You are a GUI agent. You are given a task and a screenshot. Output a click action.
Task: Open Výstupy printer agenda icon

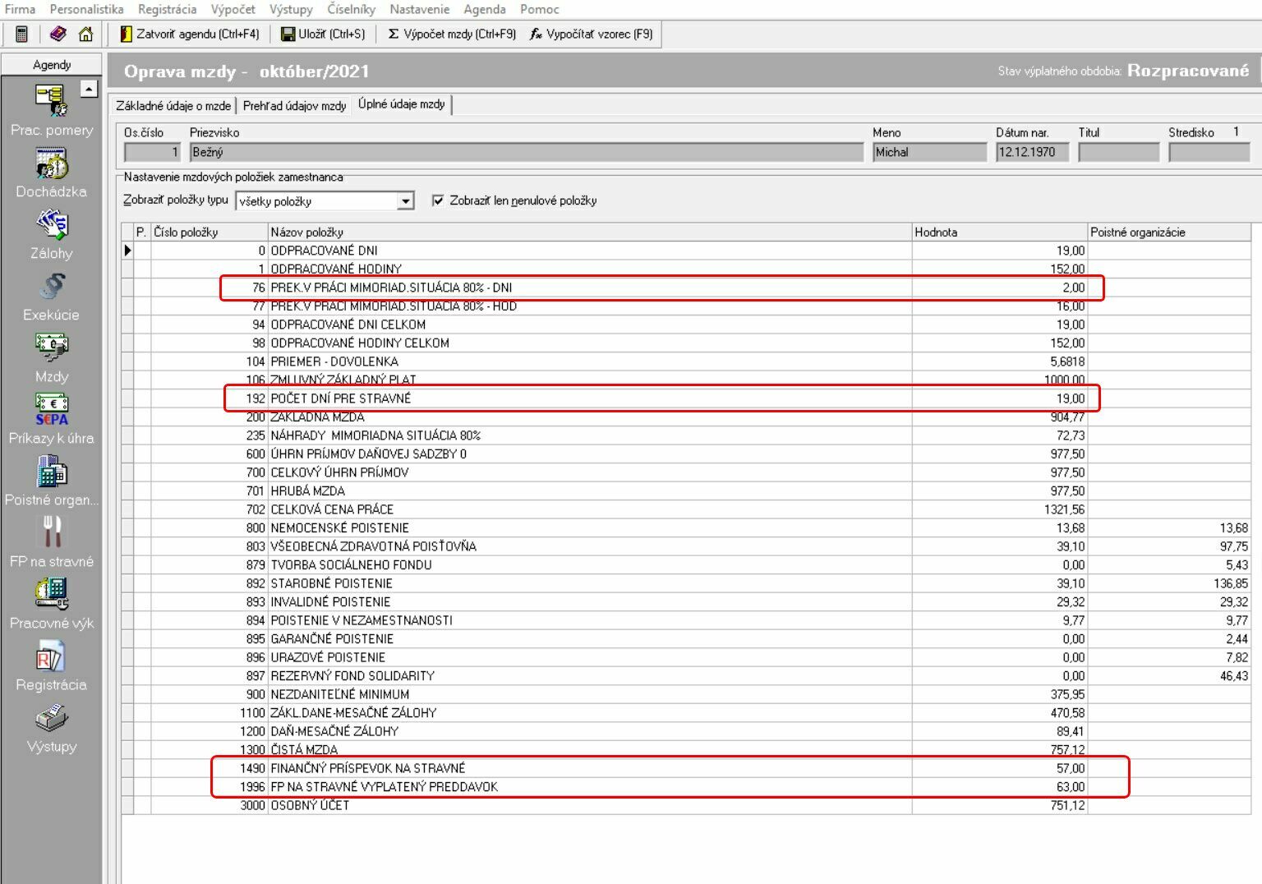(51, 718)
